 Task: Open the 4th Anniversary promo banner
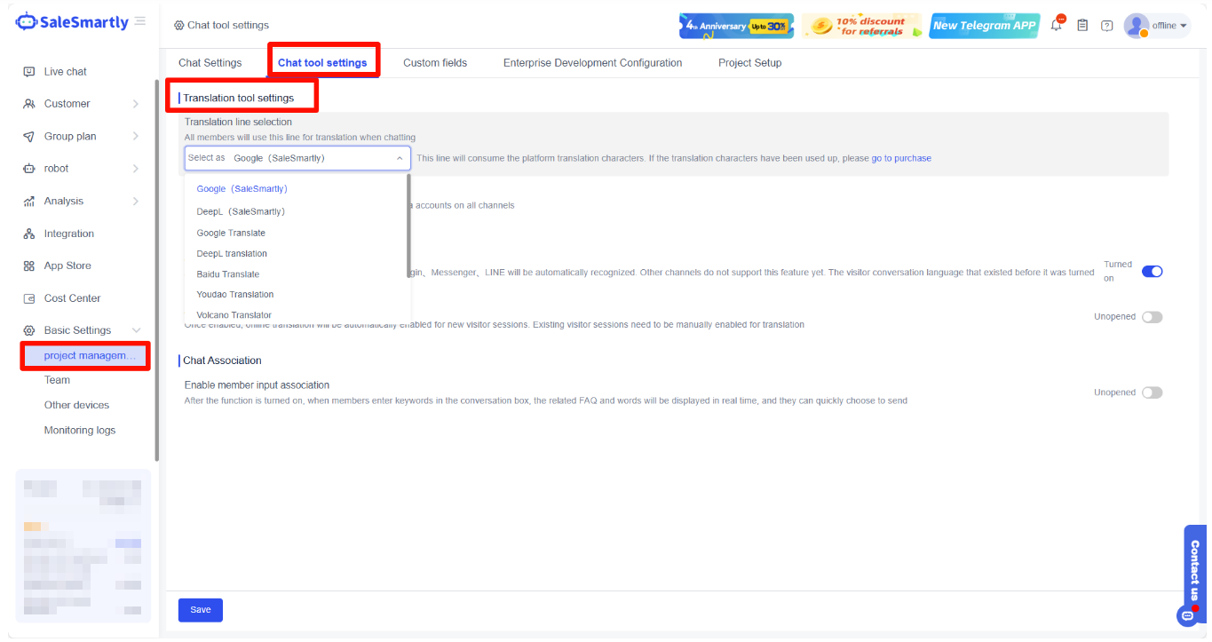pyautogui.click(x=736, y=26)
